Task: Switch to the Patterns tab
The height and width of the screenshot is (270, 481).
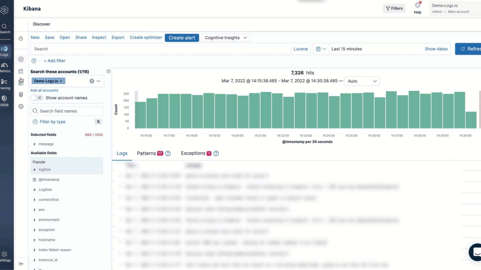Action: point(146,153)
